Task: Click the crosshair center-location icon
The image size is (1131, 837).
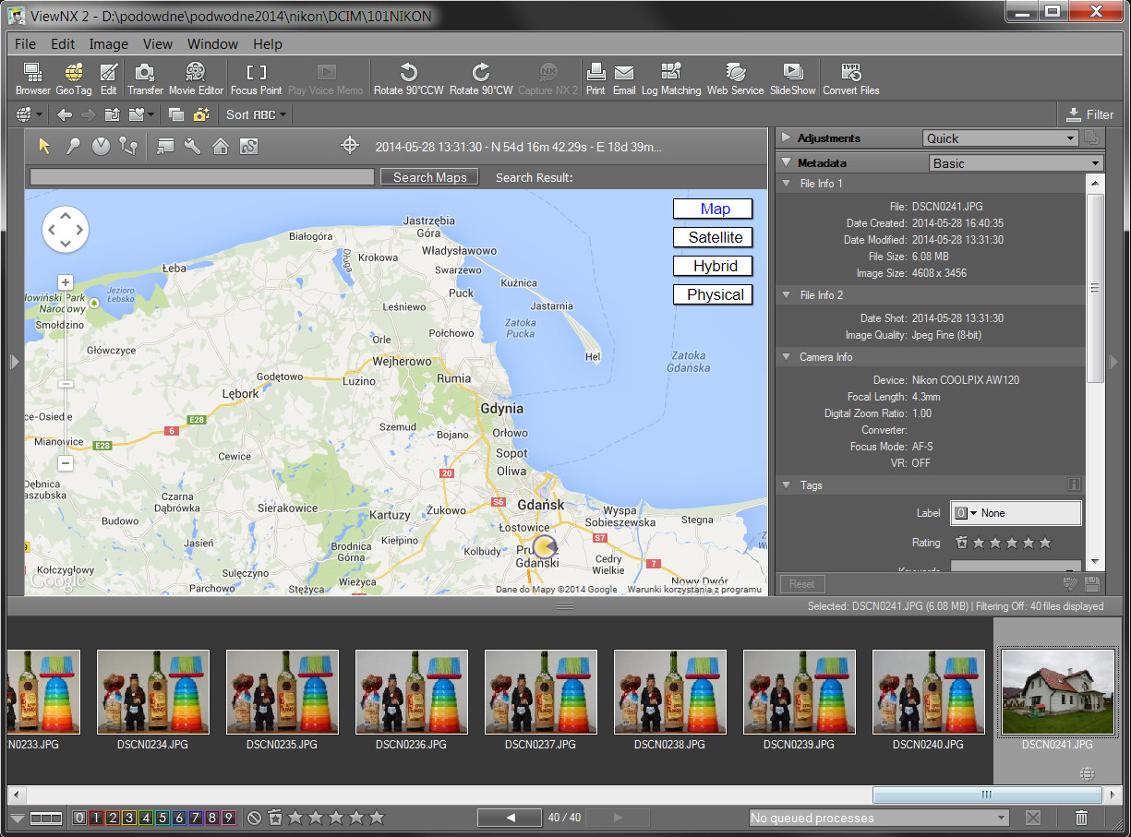Action: 349,145
